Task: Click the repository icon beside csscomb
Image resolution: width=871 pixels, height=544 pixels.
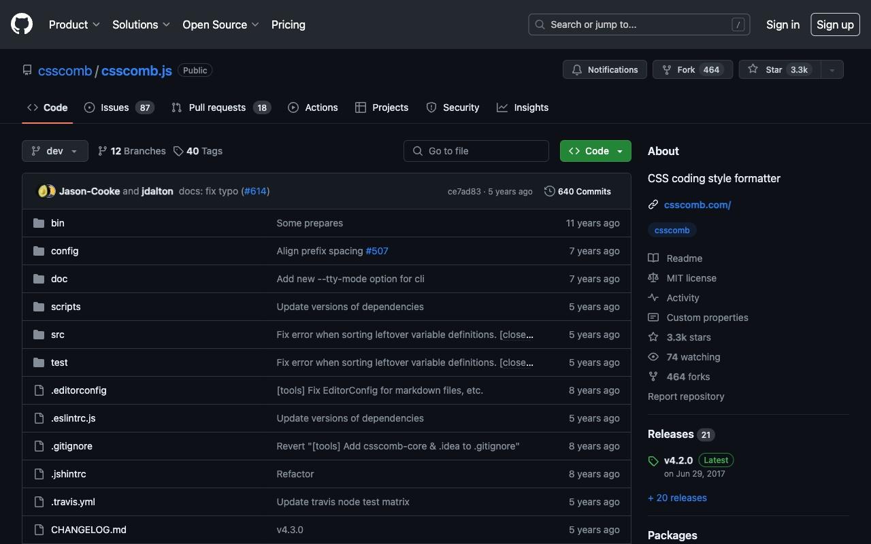Action: (x=27, y=70)
